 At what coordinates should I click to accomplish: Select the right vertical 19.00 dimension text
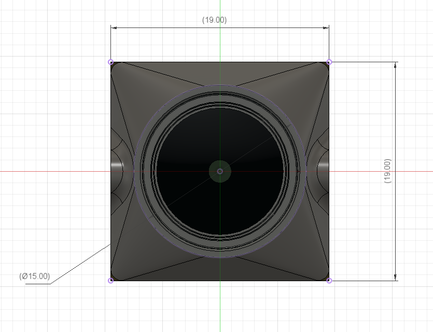[x=388, y=171]
